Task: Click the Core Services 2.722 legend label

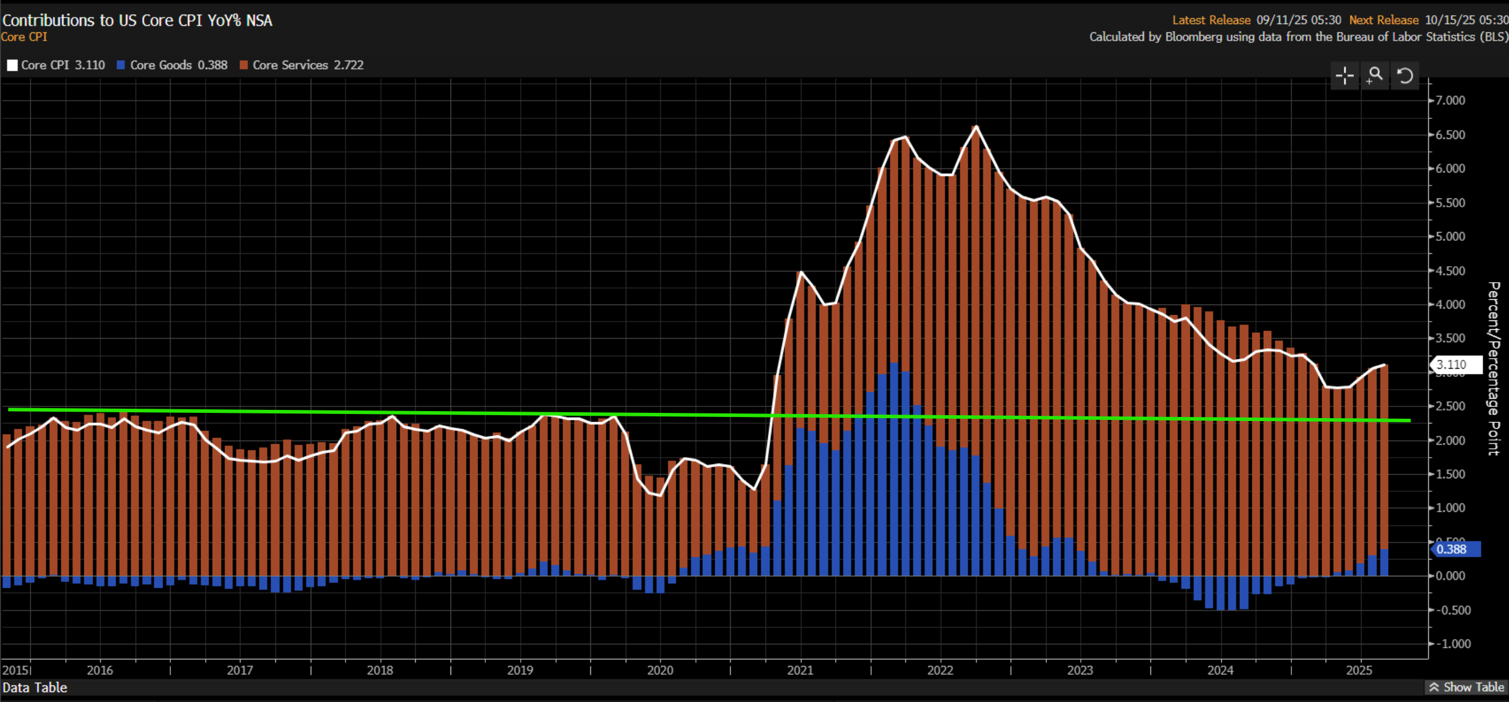Action: point(308,65)
